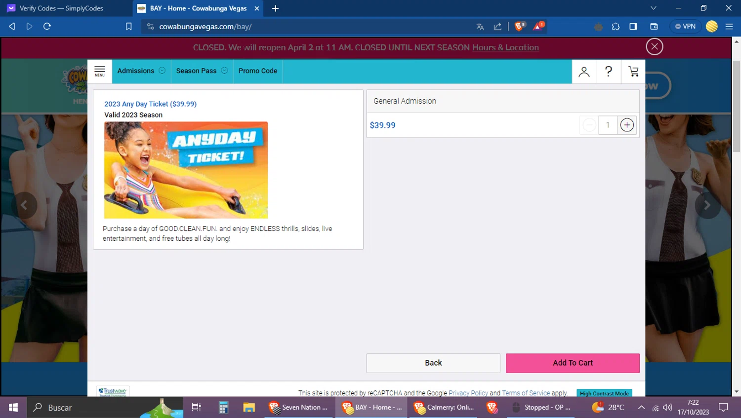Open the browser profile avatar

[x=712, y=27]
